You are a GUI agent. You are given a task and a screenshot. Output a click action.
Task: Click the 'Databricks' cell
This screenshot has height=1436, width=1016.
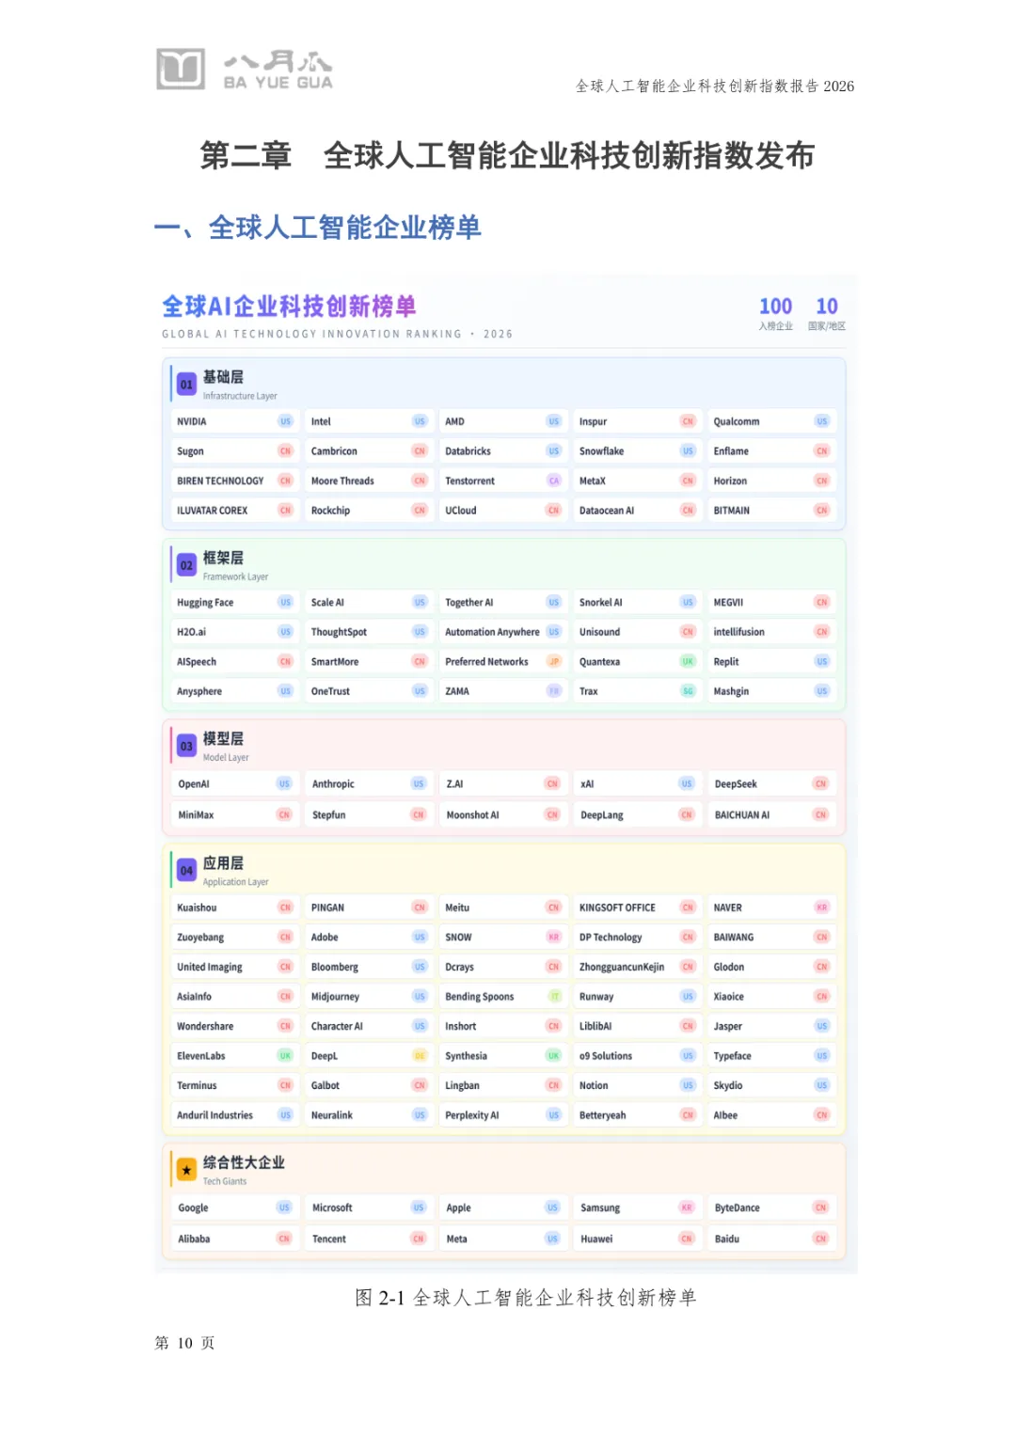click(x=502, y=451)
